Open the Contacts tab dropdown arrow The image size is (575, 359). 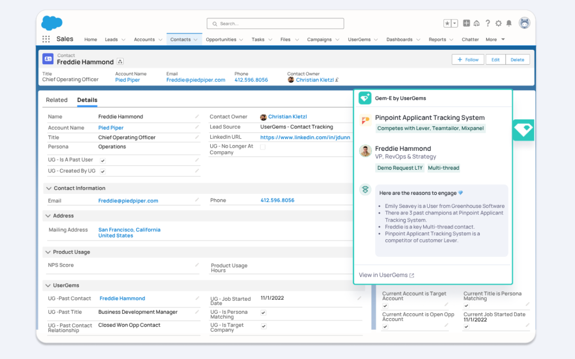click(x=196, y=39)
